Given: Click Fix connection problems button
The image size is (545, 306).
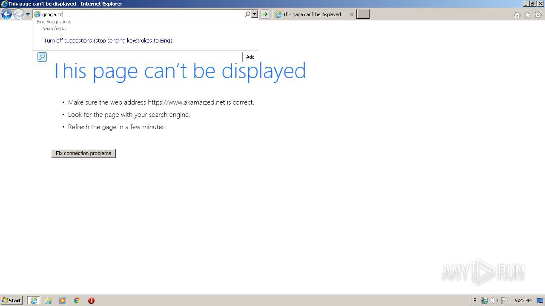Looking at the screenshot, I should (83, 153).
